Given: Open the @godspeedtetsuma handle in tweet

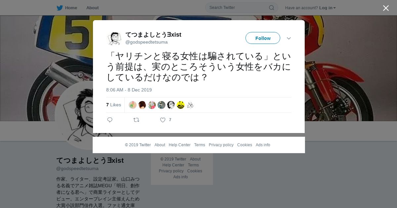Looking at the screenshot, I should coord(147,42).
